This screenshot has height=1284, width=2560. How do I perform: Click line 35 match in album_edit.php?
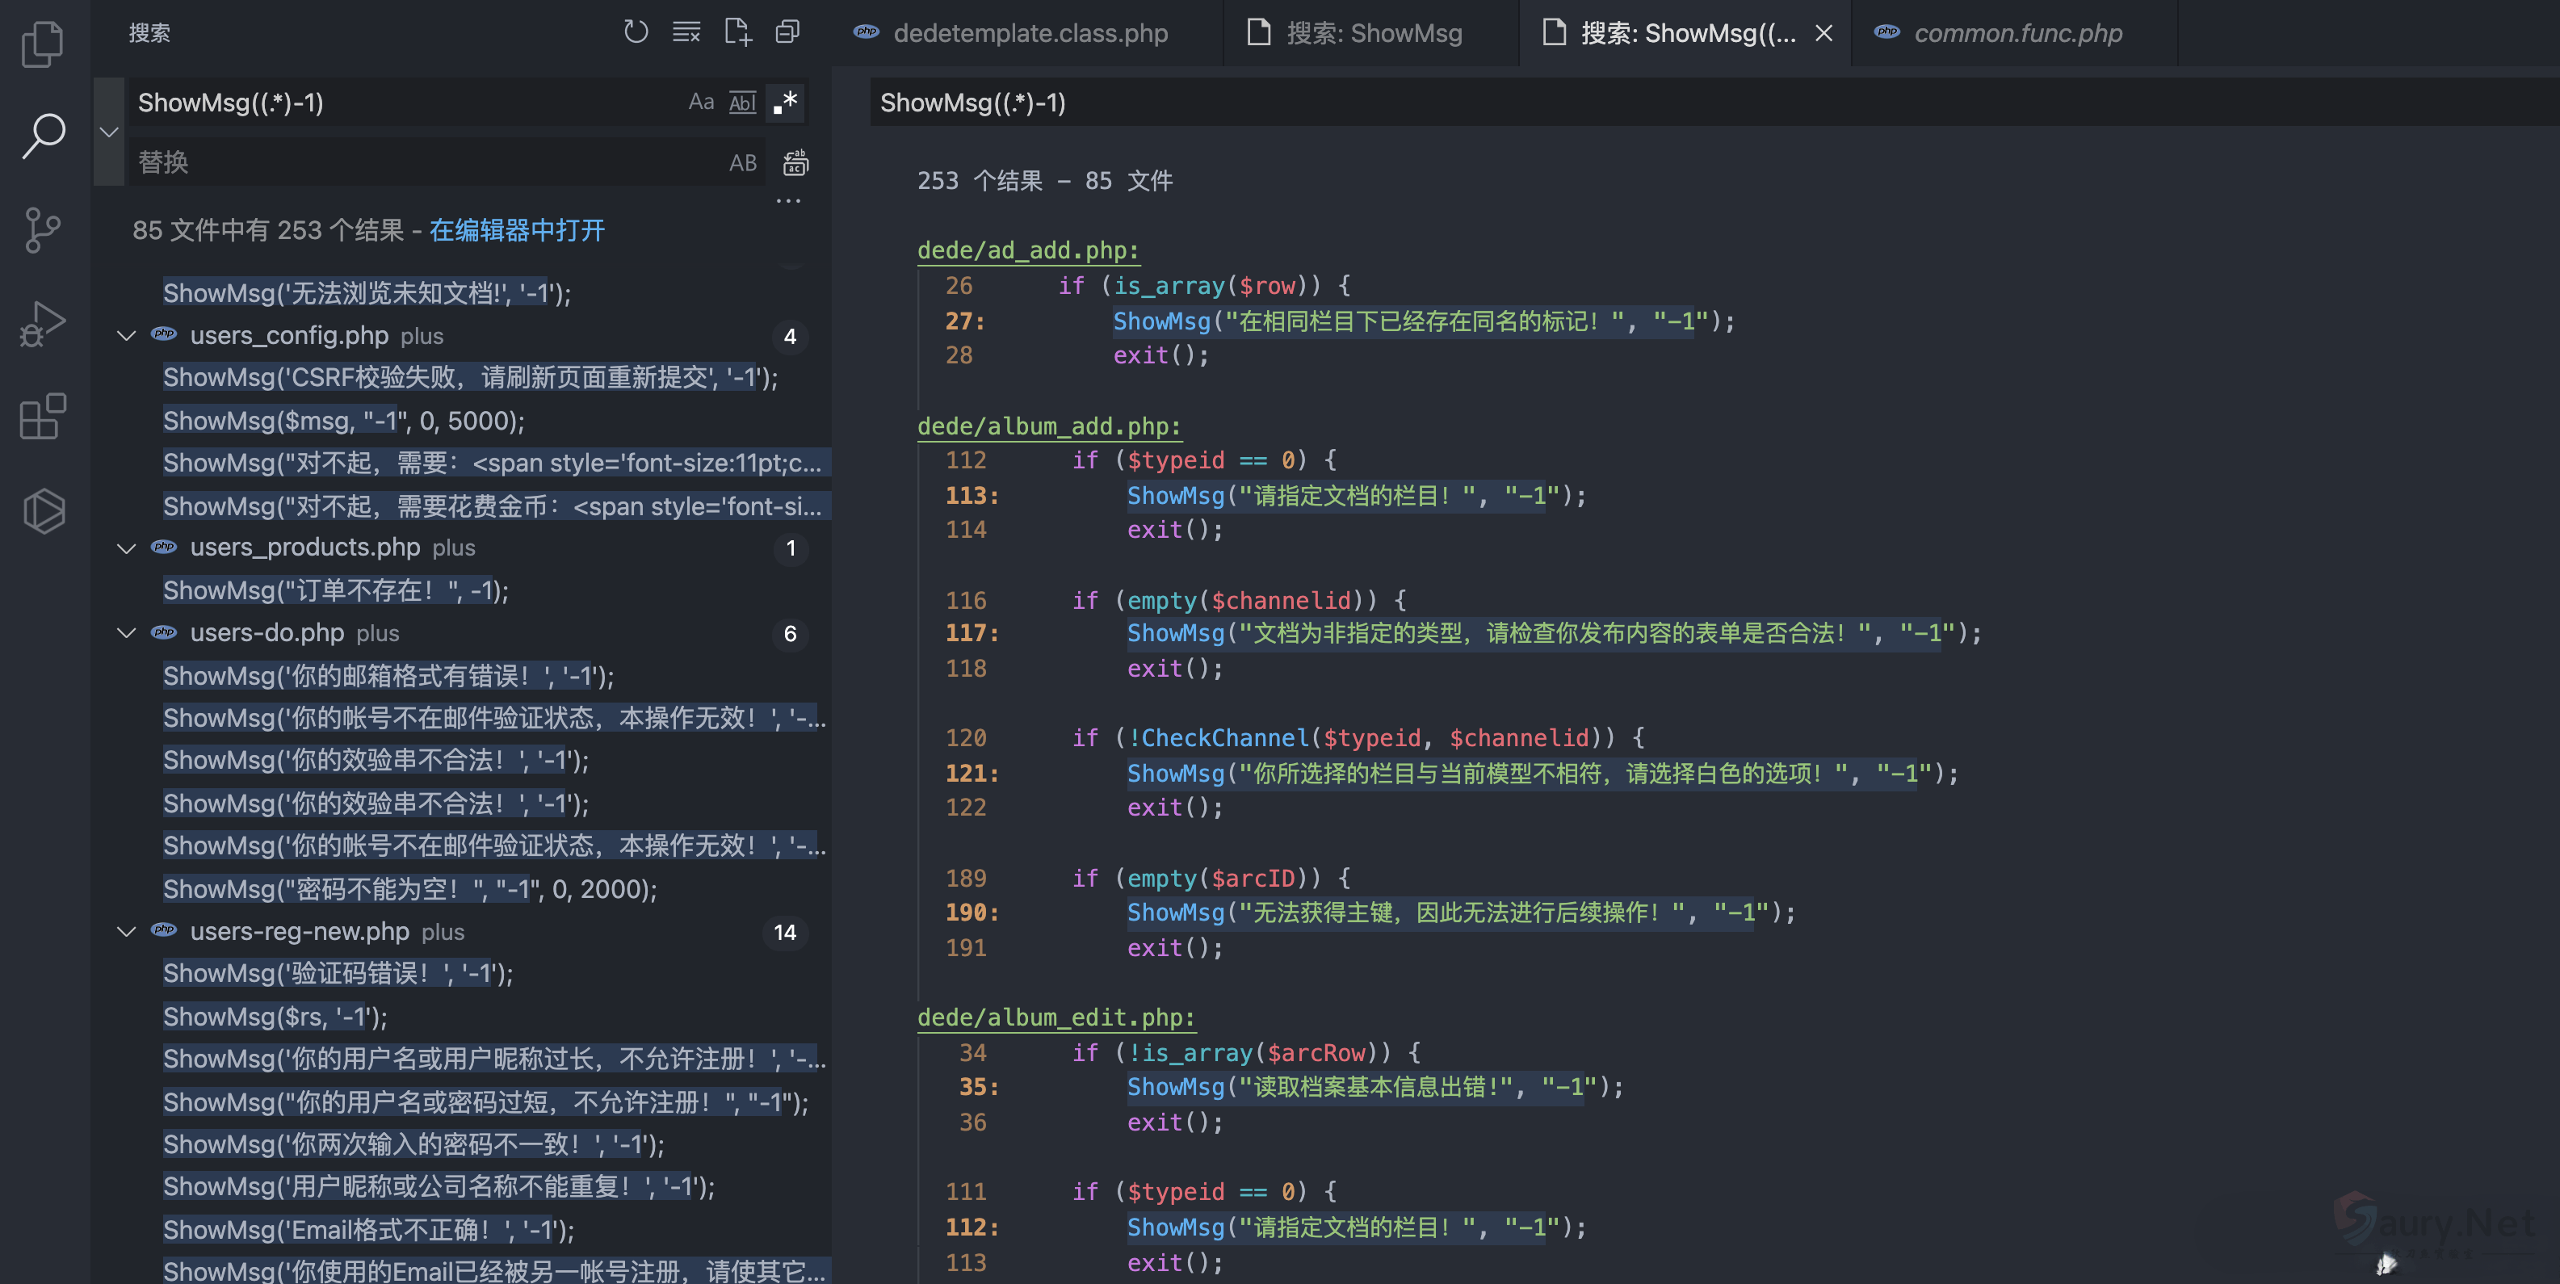coord(1374,1087)
